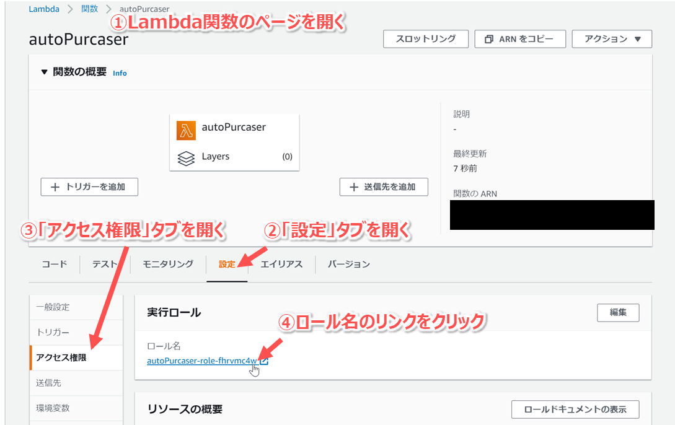Open the バージョン tab

349,264
